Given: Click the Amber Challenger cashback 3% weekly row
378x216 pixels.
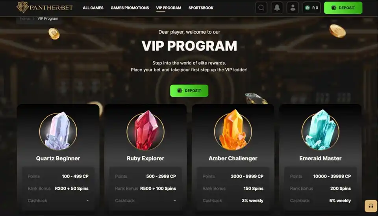Looking at the screenshot, I should (x=233, y=201).
